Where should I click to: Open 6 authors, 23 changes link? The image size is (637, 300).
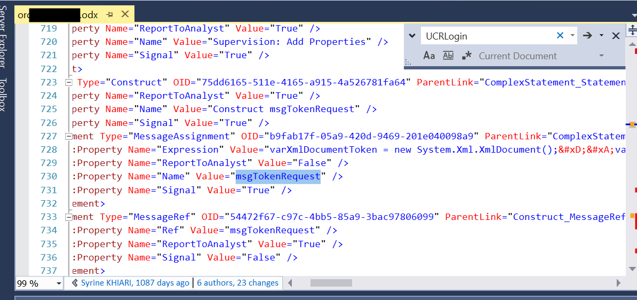tap(237, 283)
